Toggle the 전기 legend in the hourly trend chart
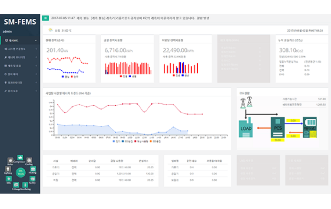The width and height of the screenshot is (331, 209). pyautogui.click(x=116, y=141)
